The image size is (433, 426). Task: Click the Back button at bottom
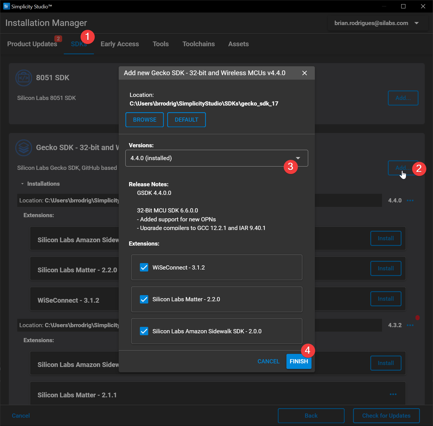pos(311,416)
